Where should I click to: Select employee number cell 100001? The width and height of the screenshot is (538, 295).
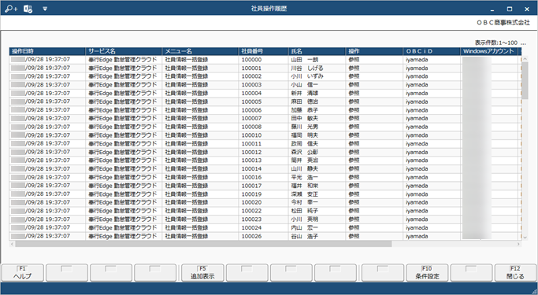pyautogui.click(x=263, y=68)
